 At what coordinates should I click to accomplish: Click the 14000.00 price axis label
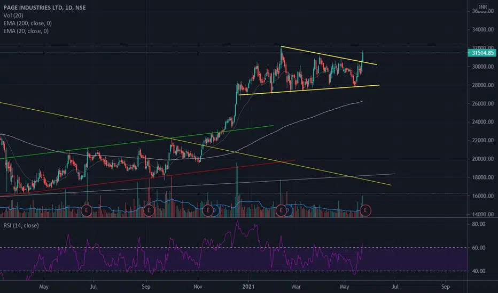(483, 215)
